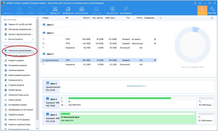Screen dimensions: 218x131
Task: Select the 93.15GB Незанятое row
Action: (x=99, y=65)
